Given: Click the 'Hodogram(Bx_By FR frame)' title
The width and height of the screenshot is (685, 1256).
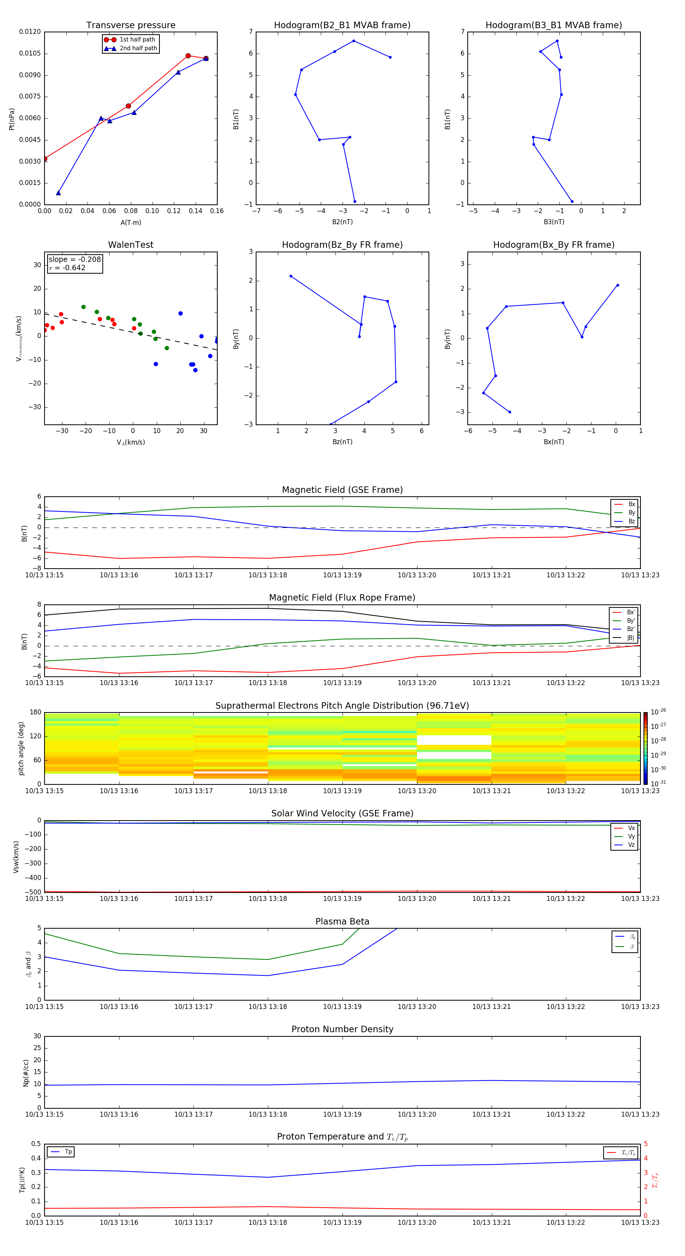Looking at the screenshot, I should coord(554,245).
